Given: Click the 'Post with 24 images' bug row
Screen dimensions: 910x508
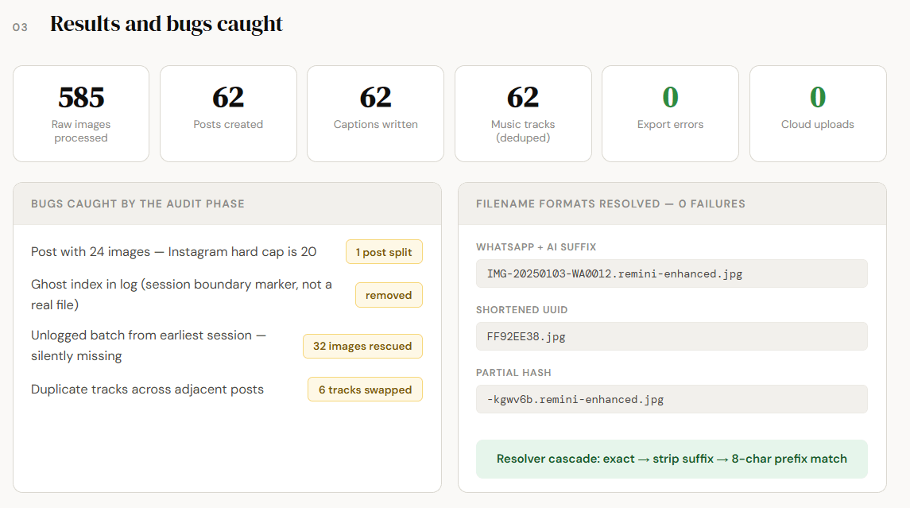Looking at the screenshot, I should [227, 252].
